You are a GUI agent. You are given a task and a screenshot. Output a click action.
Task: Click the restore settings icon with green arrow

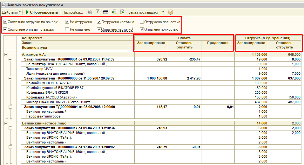[x=114, y=12]
